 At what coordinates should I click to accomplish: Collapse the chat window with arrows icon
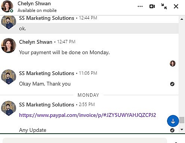(x=164, y=6)
